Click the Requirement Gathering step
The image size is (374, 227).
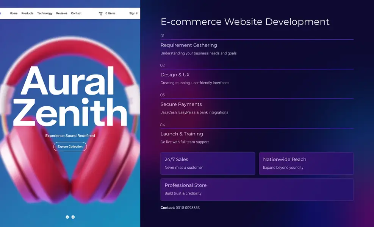(x=189, y=45)
